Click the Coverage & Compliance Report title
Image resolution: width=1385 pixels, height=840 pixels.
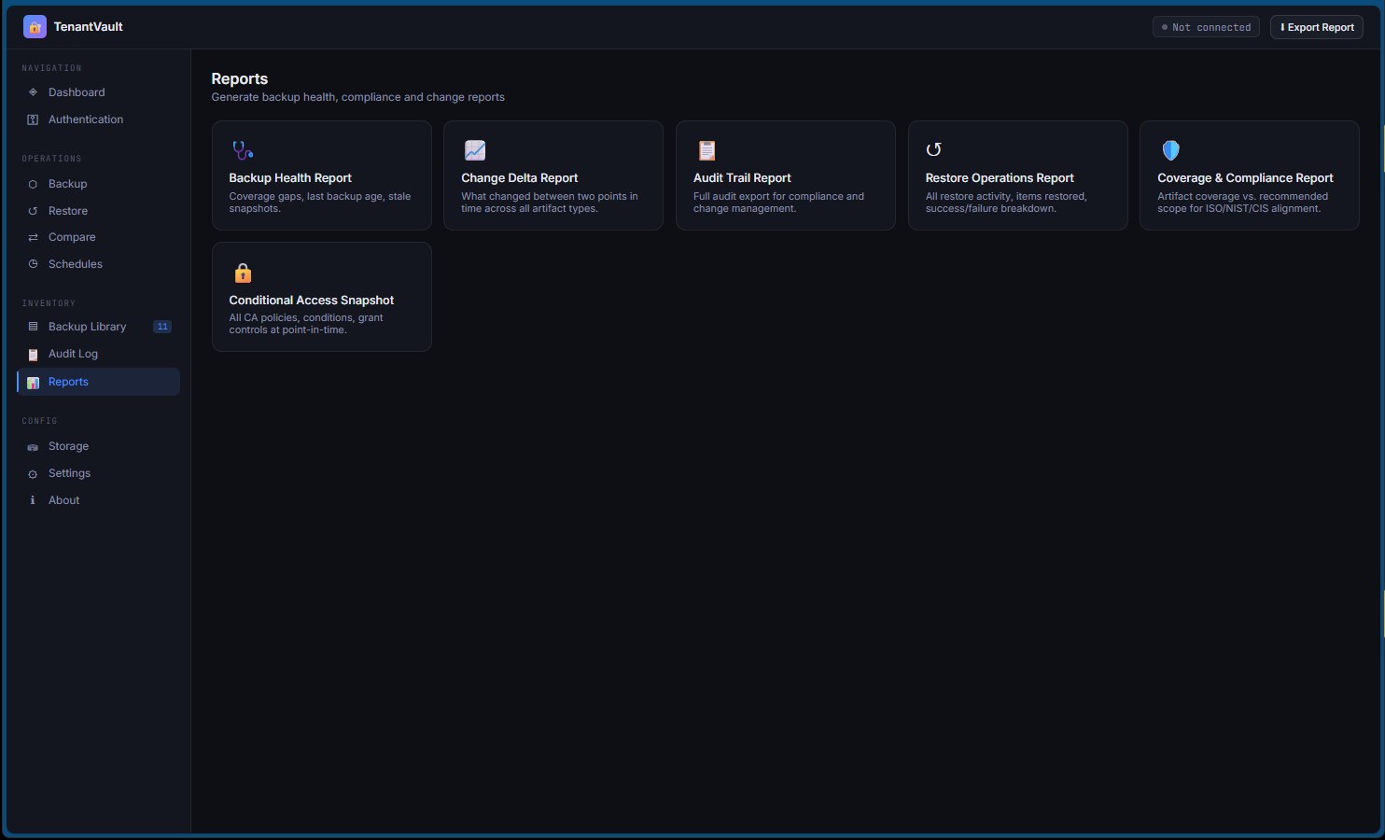tap(1245, 178)
